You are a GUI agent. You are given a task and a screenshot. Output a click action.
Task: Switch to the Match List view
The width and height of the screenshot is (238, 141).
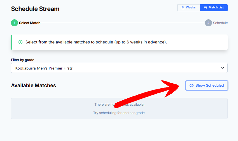pyautogui.click(x=214, y=8)
